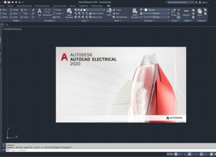Click the Measure utility tool
Image resolution: width=216 pixels, height=157 pixels.
186,12
